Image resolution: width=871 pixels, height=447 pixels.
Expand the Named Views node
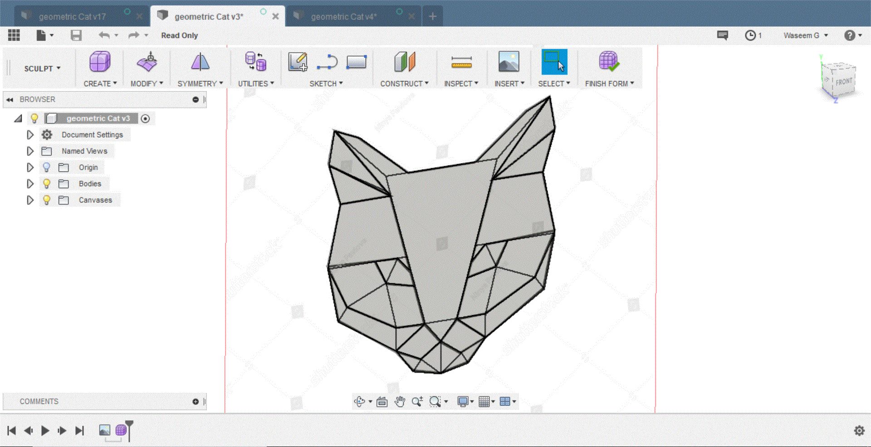(30, 151)
